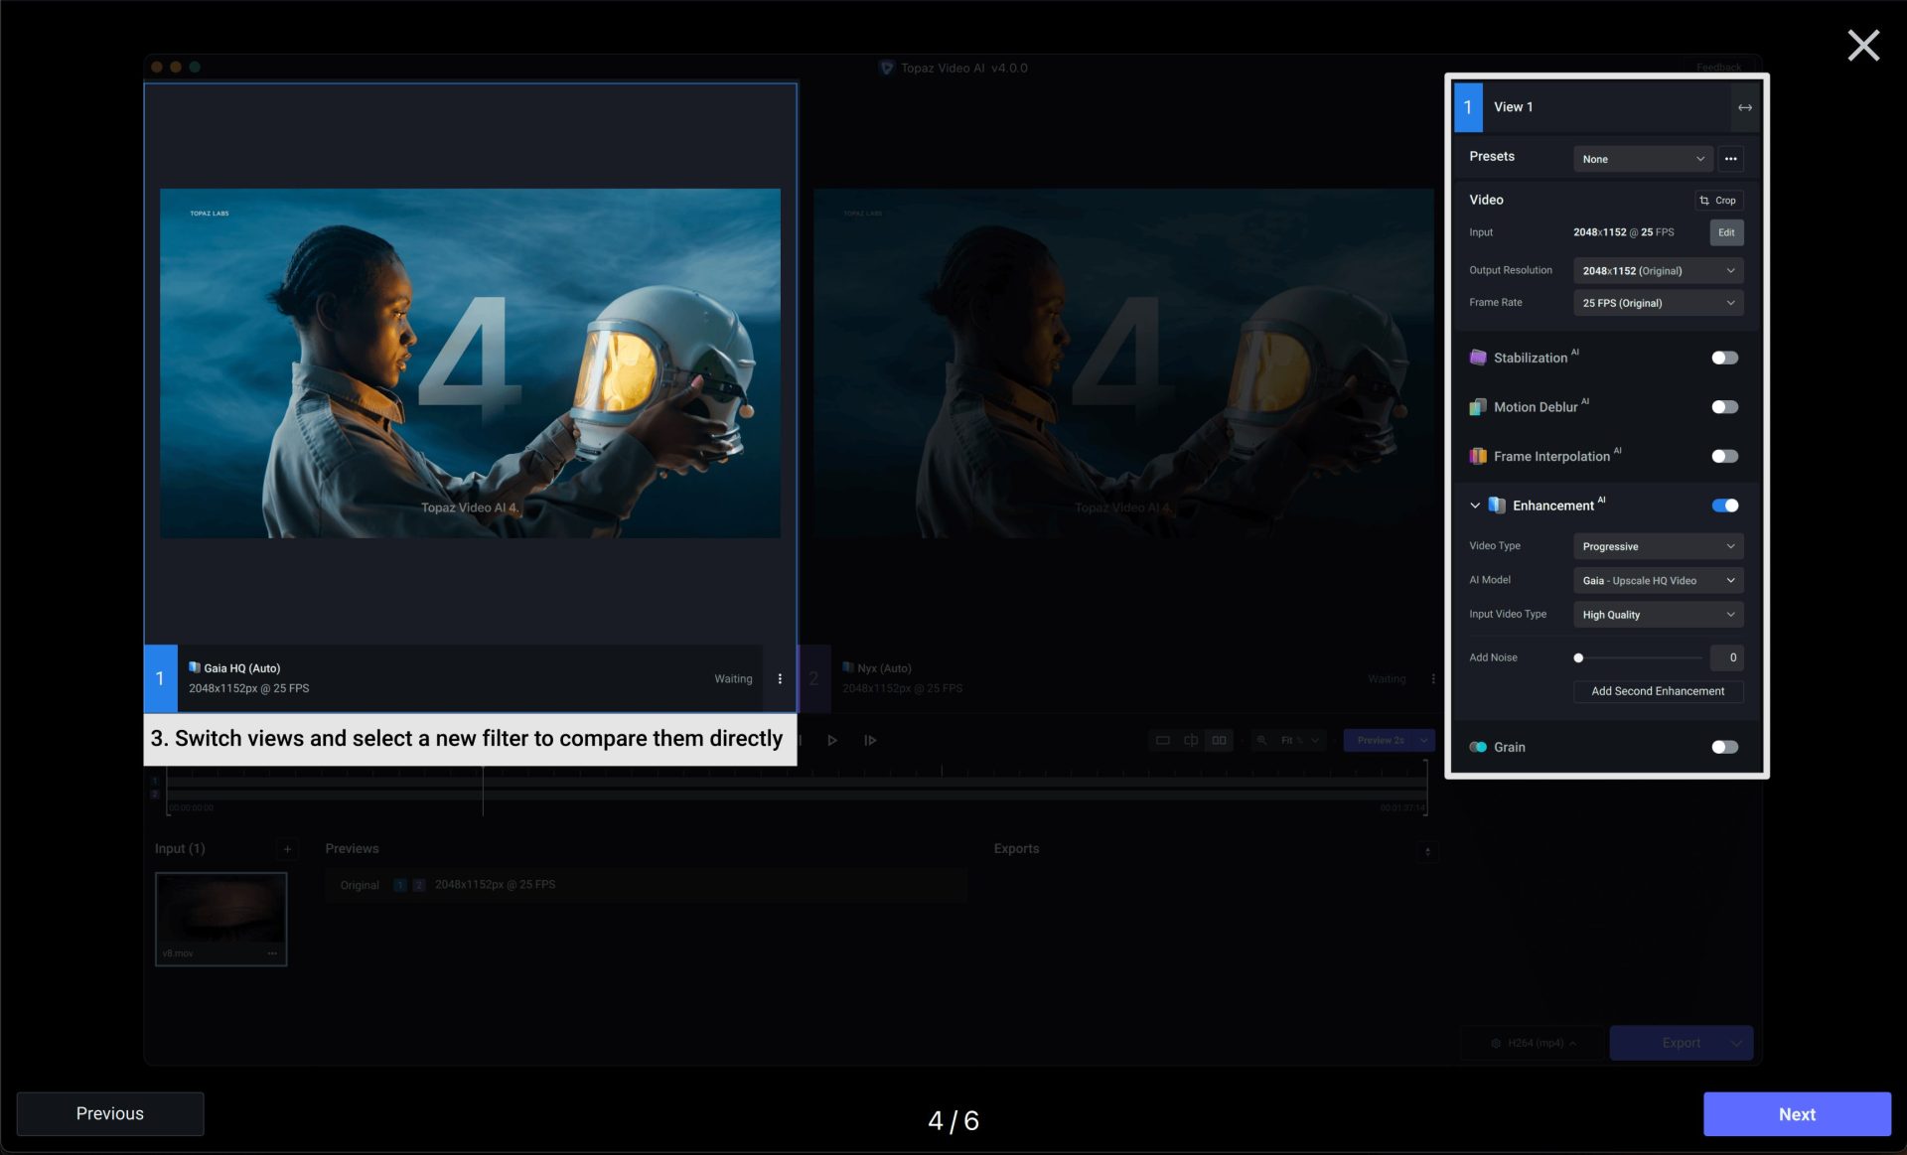Image resolution: width=1907 pixels, height=1155 pixels.
Task: Select the single view layout icon
Action: pos(1164,740)
